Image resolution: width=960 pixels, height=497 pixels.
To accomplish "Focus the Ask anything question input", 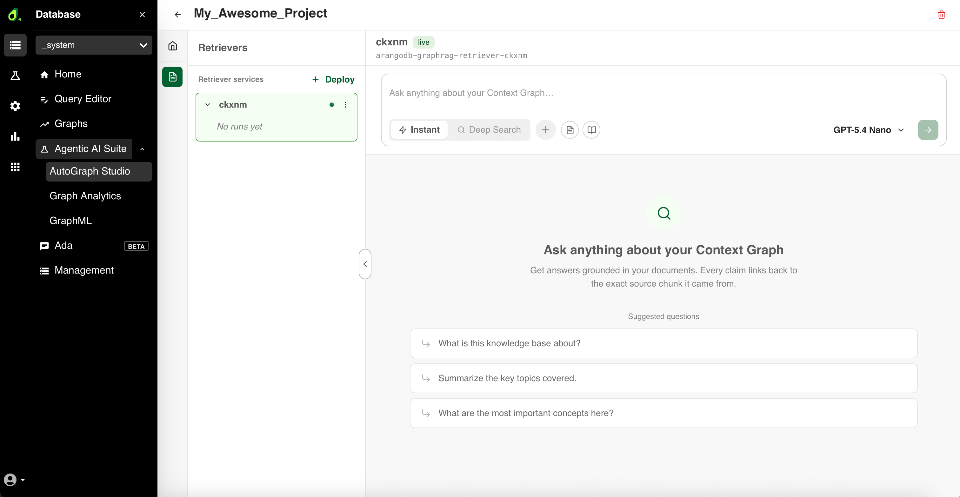I will coord(663,93).
